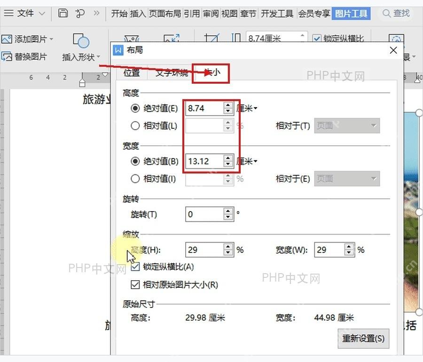Click the 替换图片 button label
The height and width of the screenshot is (362, 423).
[x=31, y=56]
